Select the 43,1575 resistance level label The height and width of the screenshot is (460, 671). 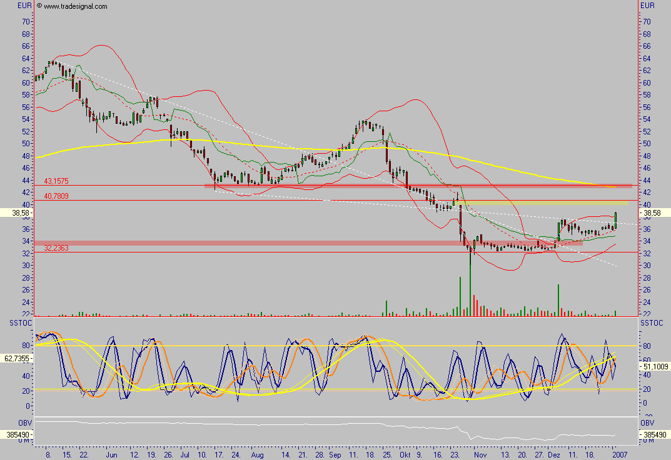56,181
